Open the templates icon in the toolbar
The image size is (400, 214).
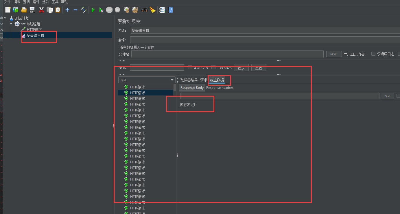[16, 10]
